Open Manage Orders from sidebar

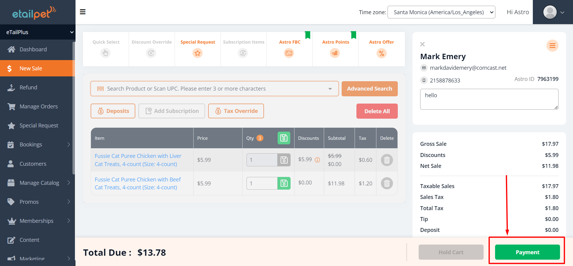click(38, 106)
